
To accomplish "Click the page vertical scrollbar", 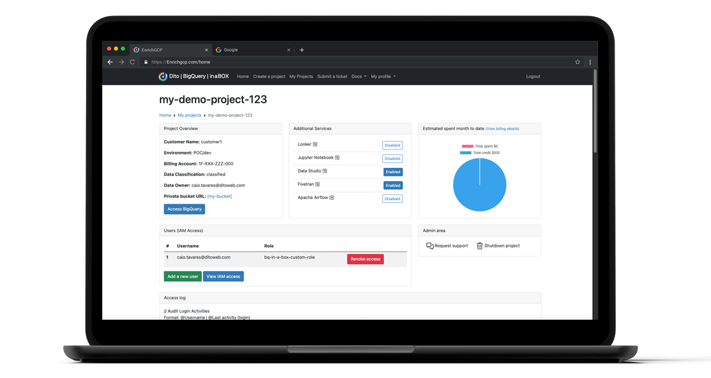I will pos(595,111).
